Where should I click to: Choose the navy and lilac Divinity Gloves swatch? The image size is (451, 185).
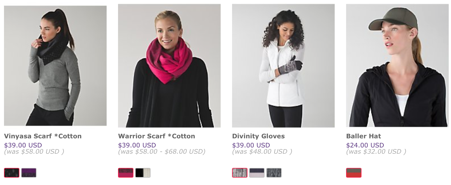pos(257,173)
